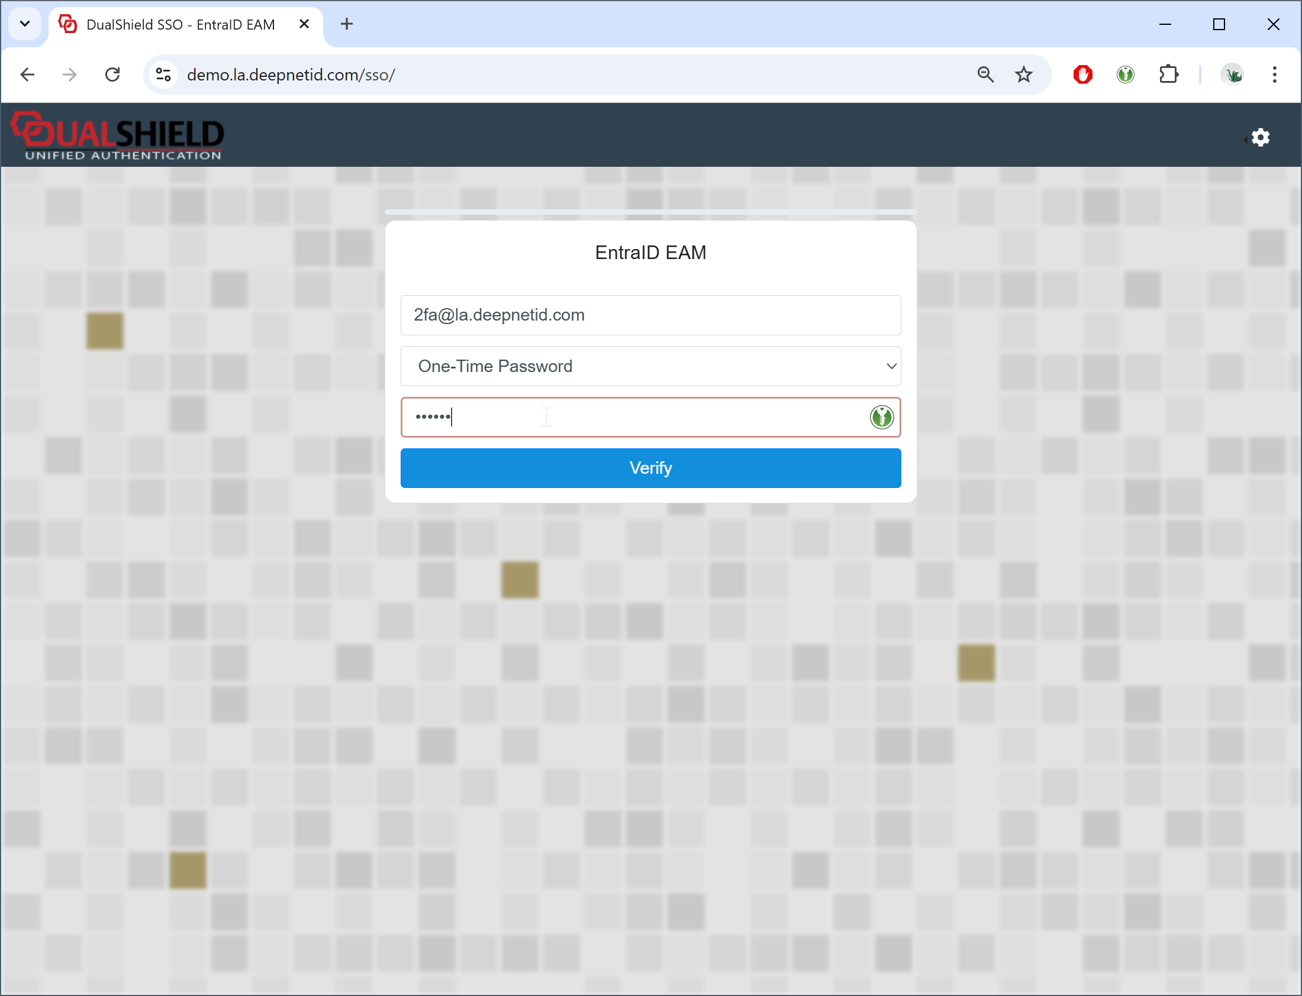Expand the One-Time Password method dropdown
The width and height of the screenshot is (1302, 996).
tap(650, 366)
